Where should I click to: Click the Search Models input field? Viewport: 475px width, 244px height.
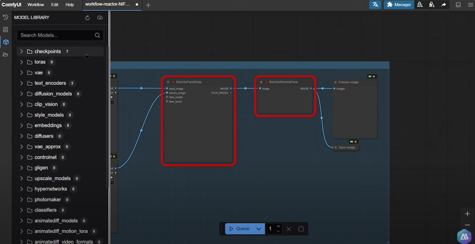[x=60, y=35]
